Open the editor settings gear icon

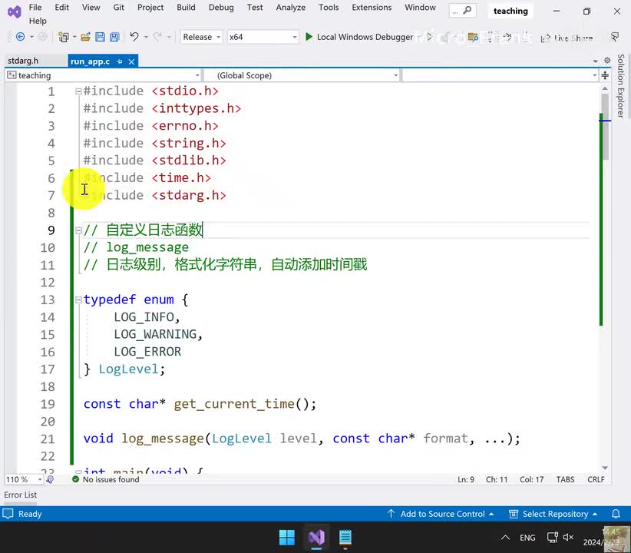[607, 61]
